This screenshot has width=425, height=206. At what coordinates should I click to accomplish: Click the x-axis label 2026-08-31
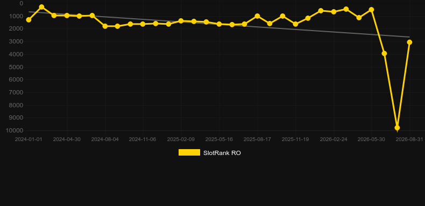tap(409, 139)
